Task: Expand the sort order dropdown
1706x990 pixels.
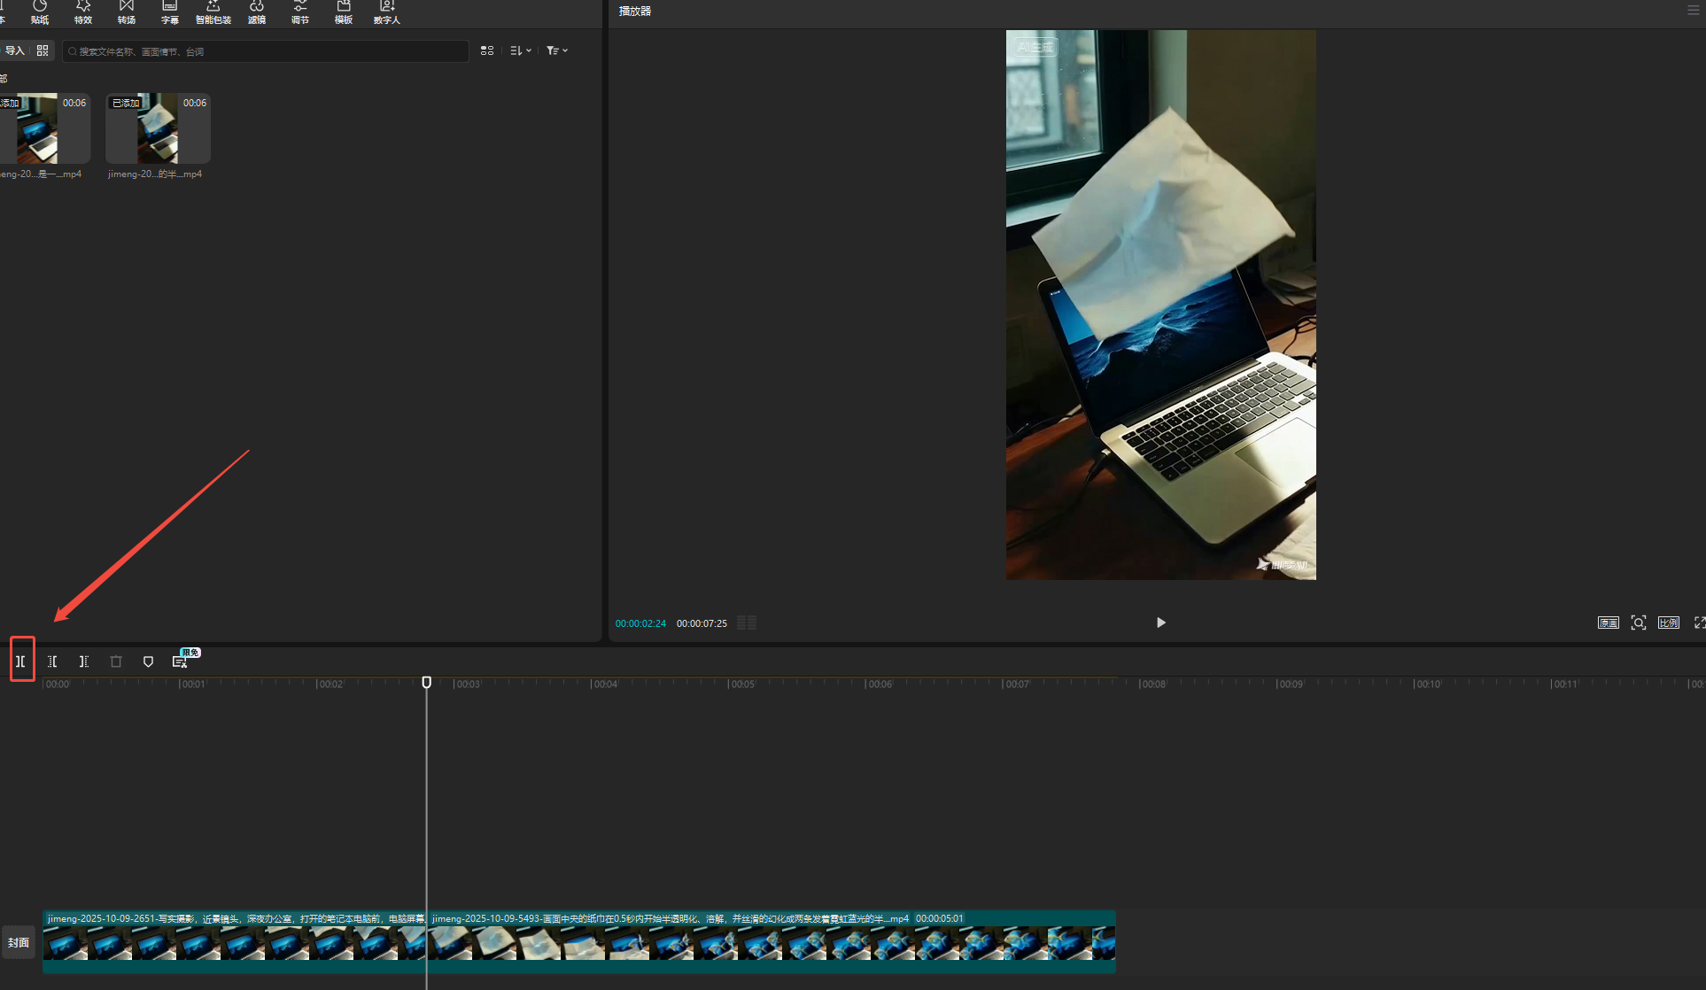Action: (521, 50)
